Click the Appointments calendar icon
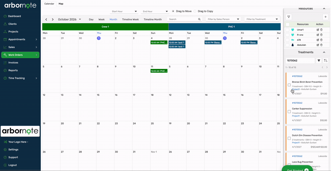This screenshot has height=171, width=331. 5,39
